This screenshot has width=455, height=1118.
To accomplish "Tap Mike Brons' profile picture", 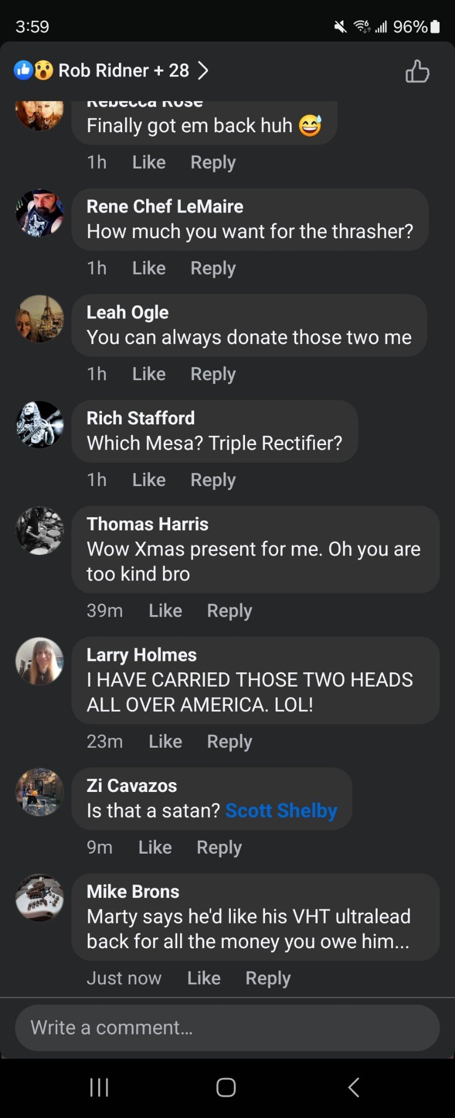I will (39, 898).
